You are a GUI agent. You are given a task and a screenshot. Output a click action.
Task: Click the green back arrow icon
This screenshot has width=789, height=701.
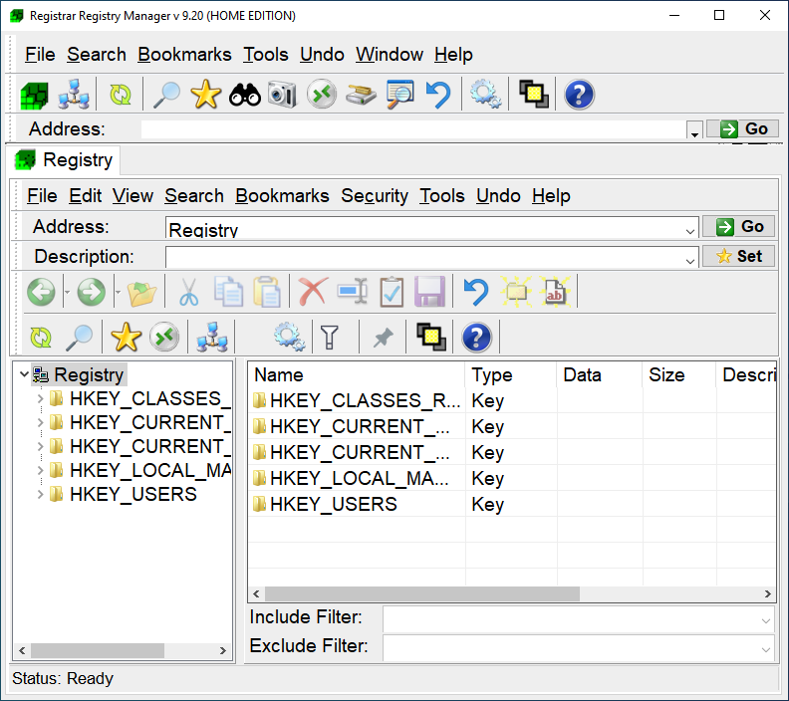(41, 292)
